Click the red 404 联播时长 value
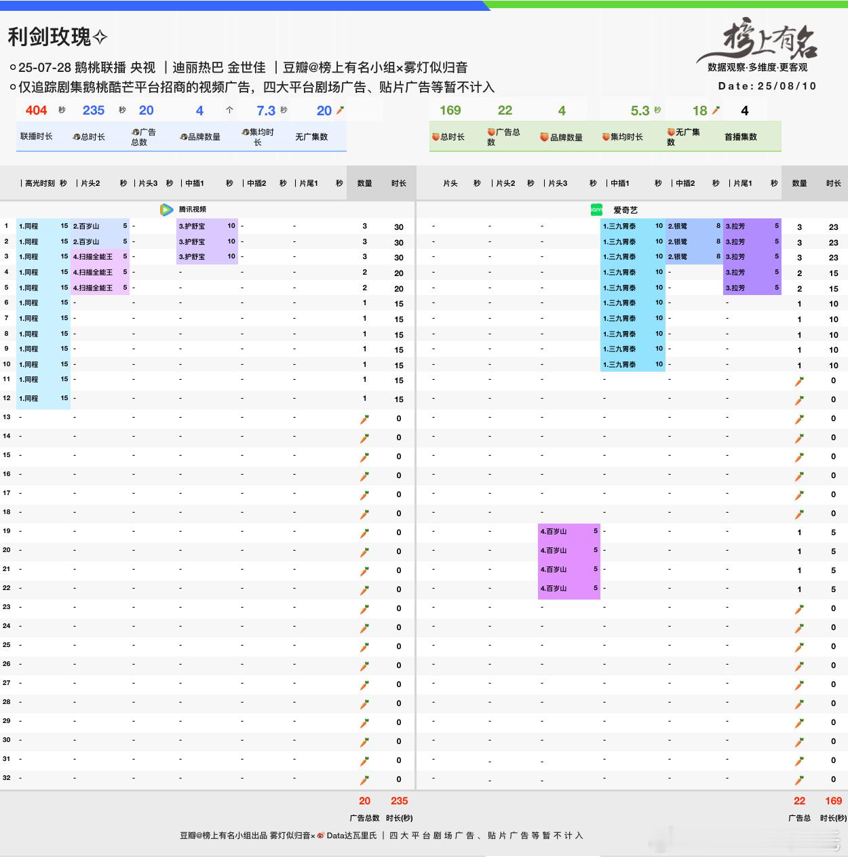The image size is (848, 860). 37,111
